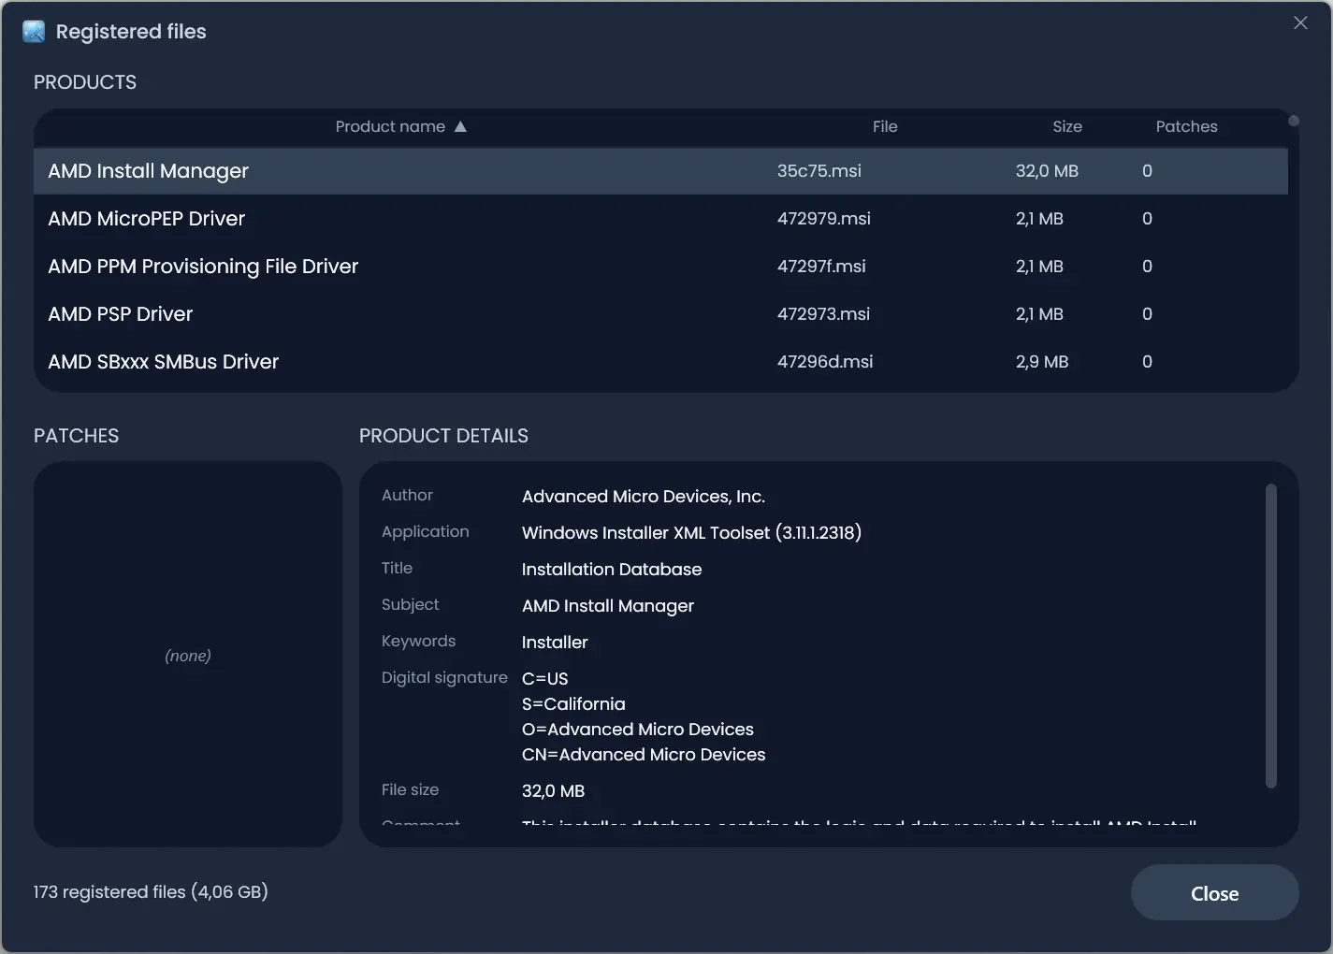1333x954 pixels.
Task: Select the AMD SBxxx SMBus Driver row
Action: coord(660,362)
